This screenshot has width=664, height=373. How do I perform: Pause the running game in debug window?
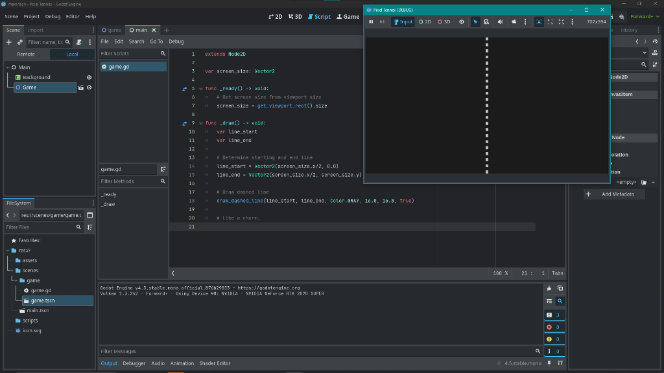tap(371, 22)
